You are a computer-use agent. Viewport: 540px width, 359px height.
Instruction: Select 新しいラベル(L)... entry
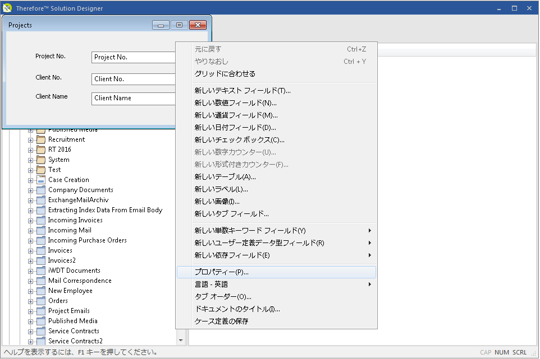pos(276,189)
